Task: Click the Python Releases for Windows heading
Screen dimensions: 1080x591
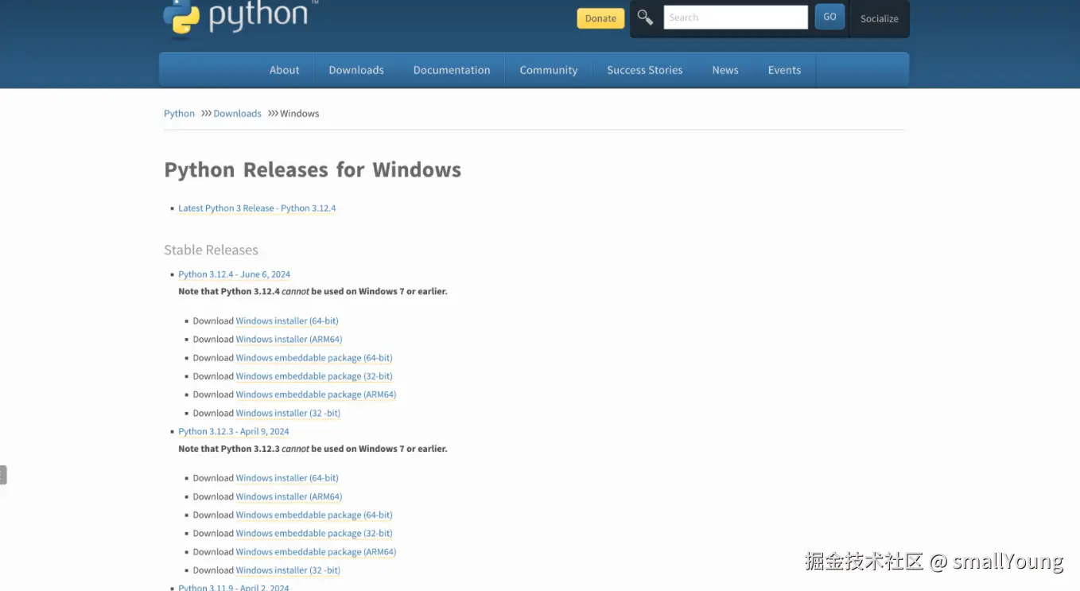Action: [x=313, y=170]
